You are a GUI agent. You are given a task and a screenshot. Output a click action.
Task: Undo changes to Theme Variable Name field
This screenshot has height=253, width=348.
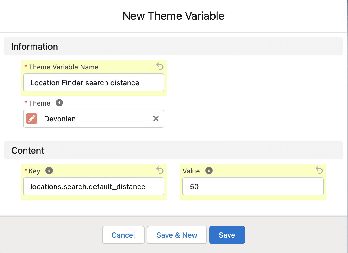[x=160, y=66]
